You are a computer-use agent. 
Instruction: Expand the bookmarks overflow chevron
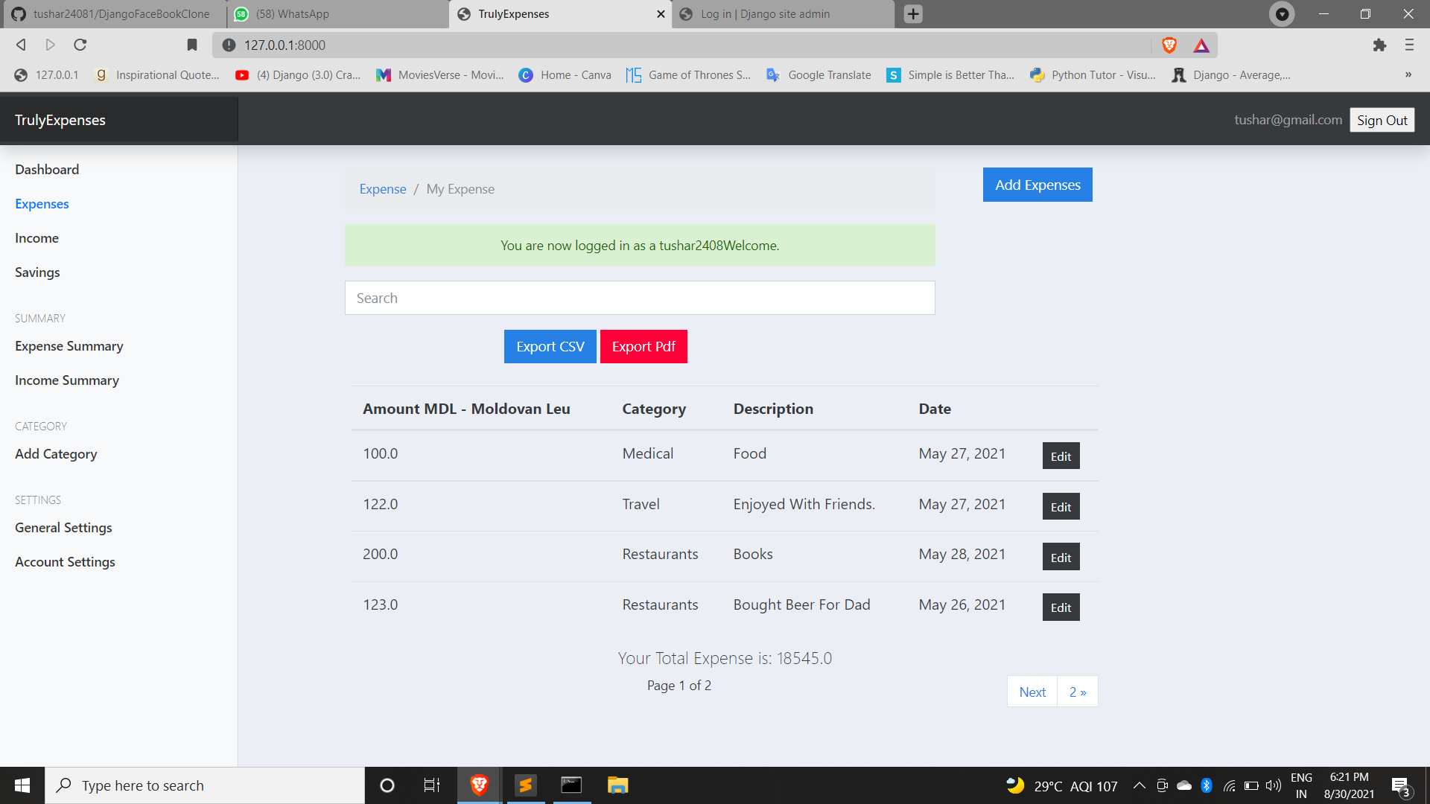coord(1408,74)
